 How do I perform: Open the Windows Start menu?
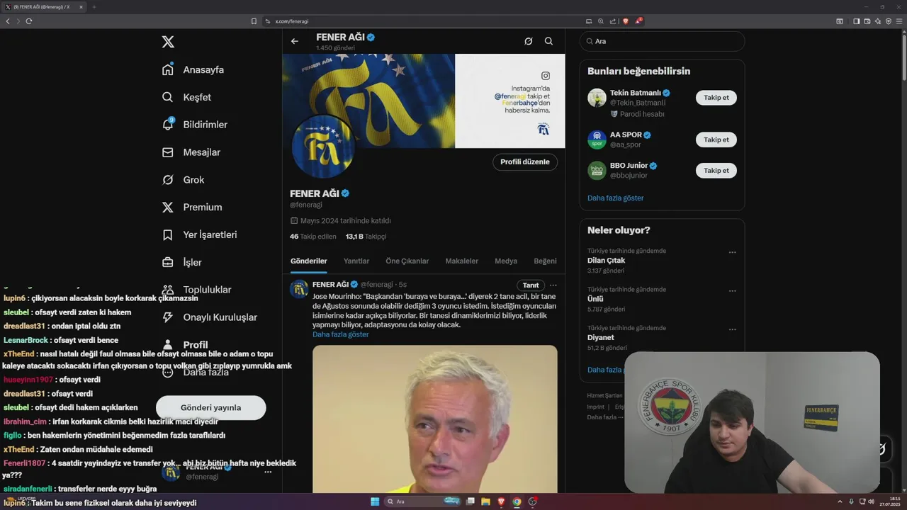coord(375,501)
